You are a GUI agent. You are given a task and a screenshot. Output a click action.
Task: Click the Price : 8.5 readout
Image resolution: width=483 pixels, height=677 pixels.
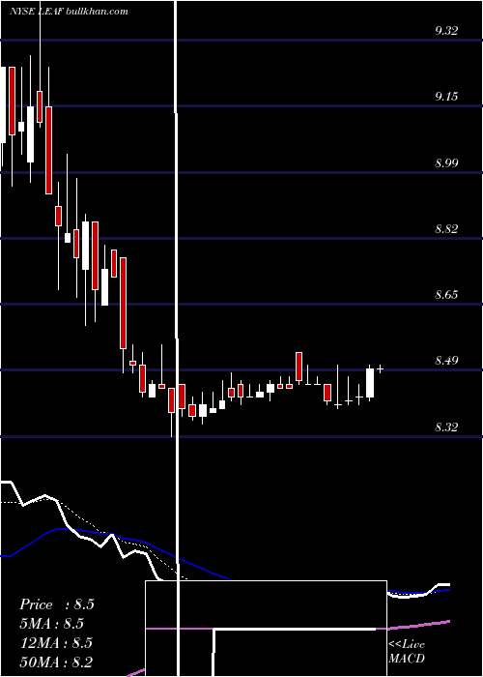(56, 604)
